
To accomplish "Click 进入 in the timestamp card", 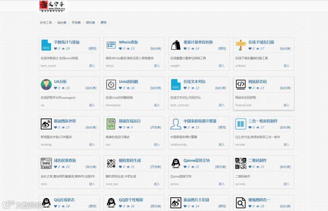I will coord(157,105).
